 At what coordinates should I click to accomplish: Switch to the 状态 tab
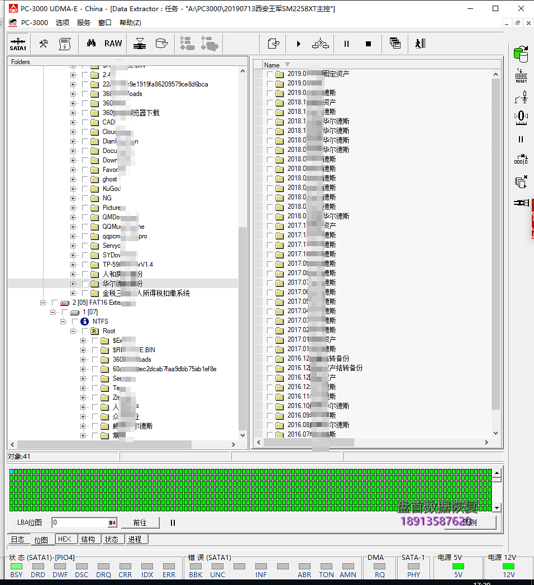tap(112, 539)
